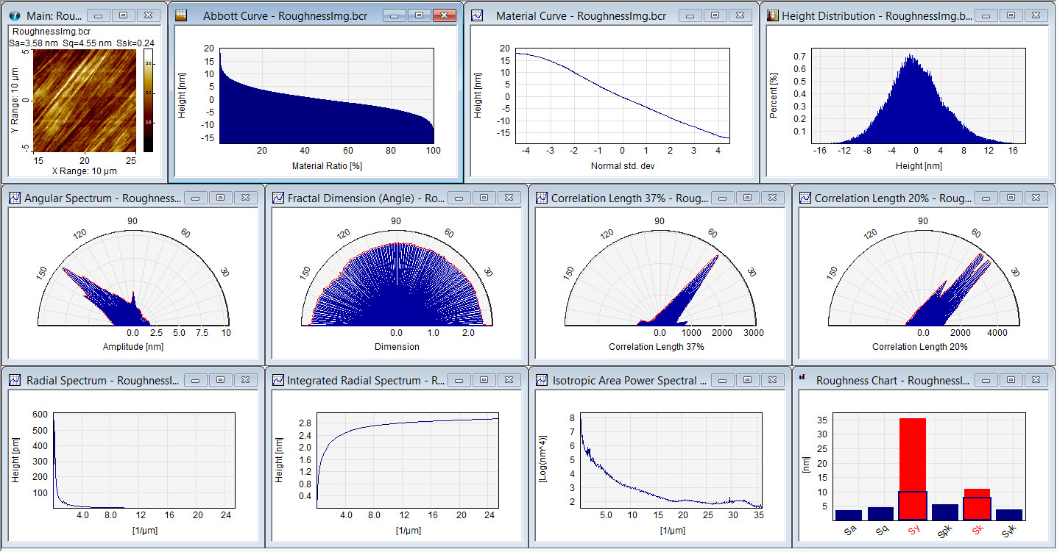
Task: Click the Fractal Dimension window title icon
Action: (277, 198)
